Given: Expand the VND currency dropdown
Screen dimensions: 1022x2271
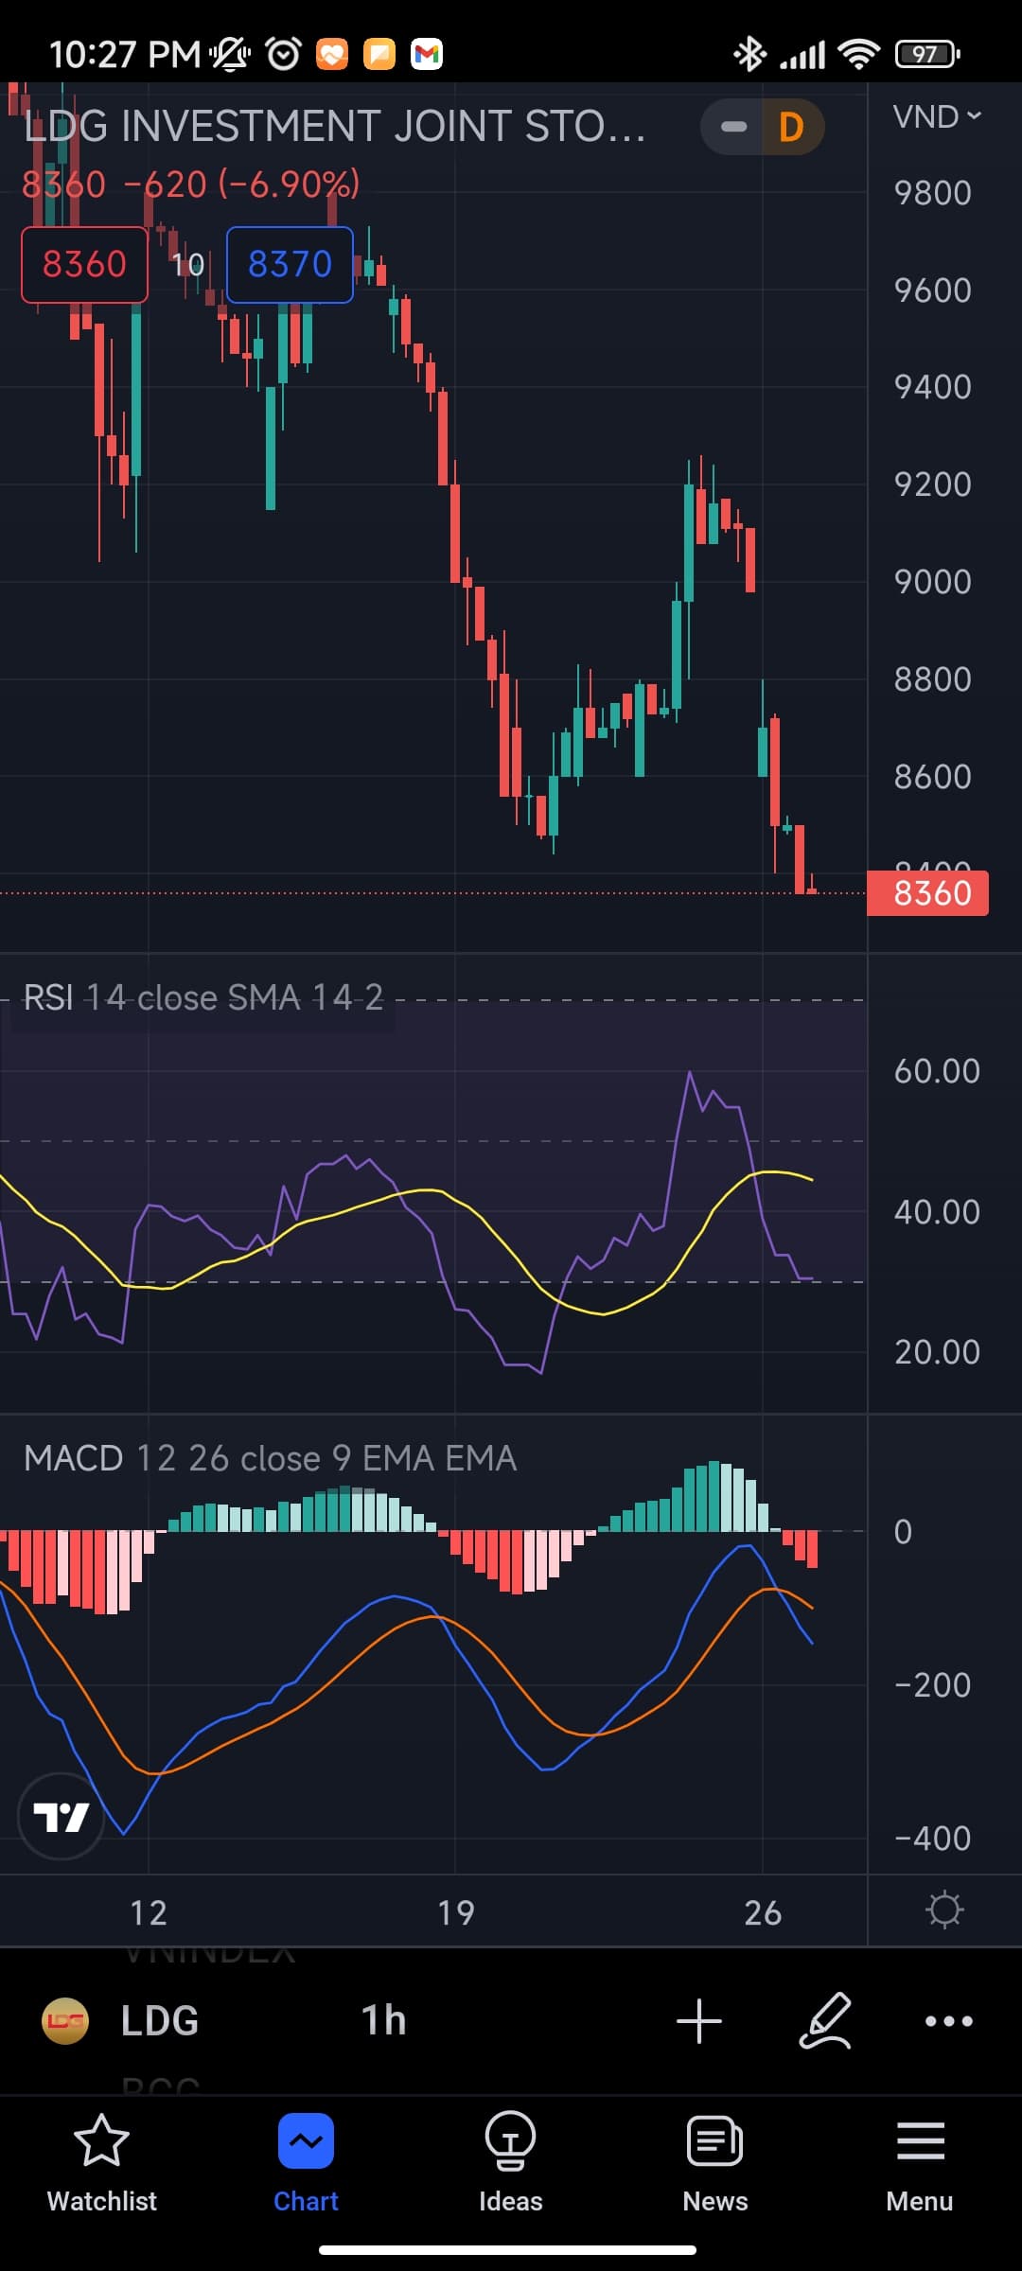Looking at the screenshot, I should point(936,117).
